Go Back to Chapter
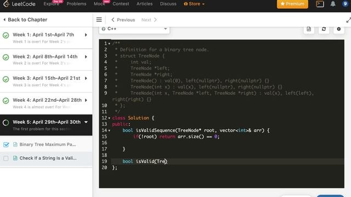Viewport: 351px width, 197px height. [x=25, y=20]
